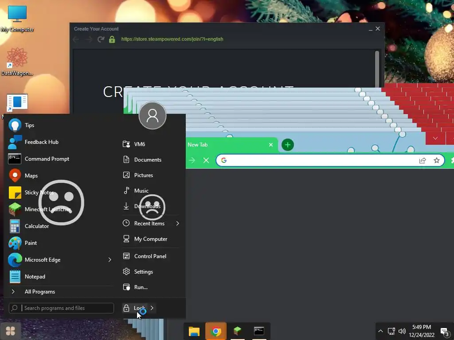Open Control Panel
454x340 pixels.
click(151, 256)
